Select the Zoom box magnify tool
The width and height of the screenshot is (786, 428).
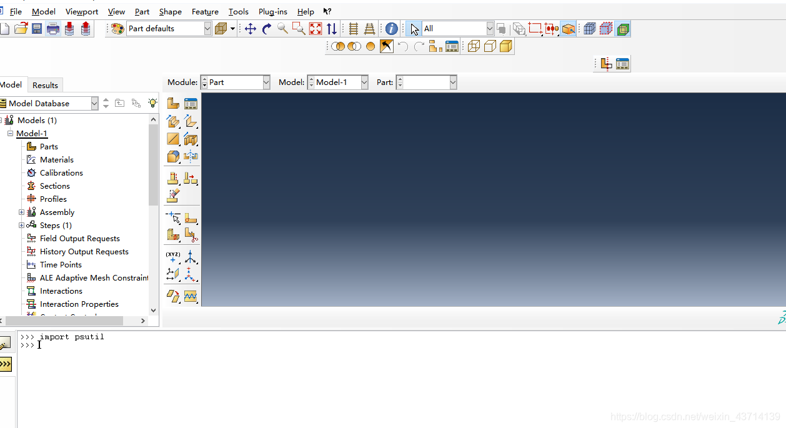[297, 29]
